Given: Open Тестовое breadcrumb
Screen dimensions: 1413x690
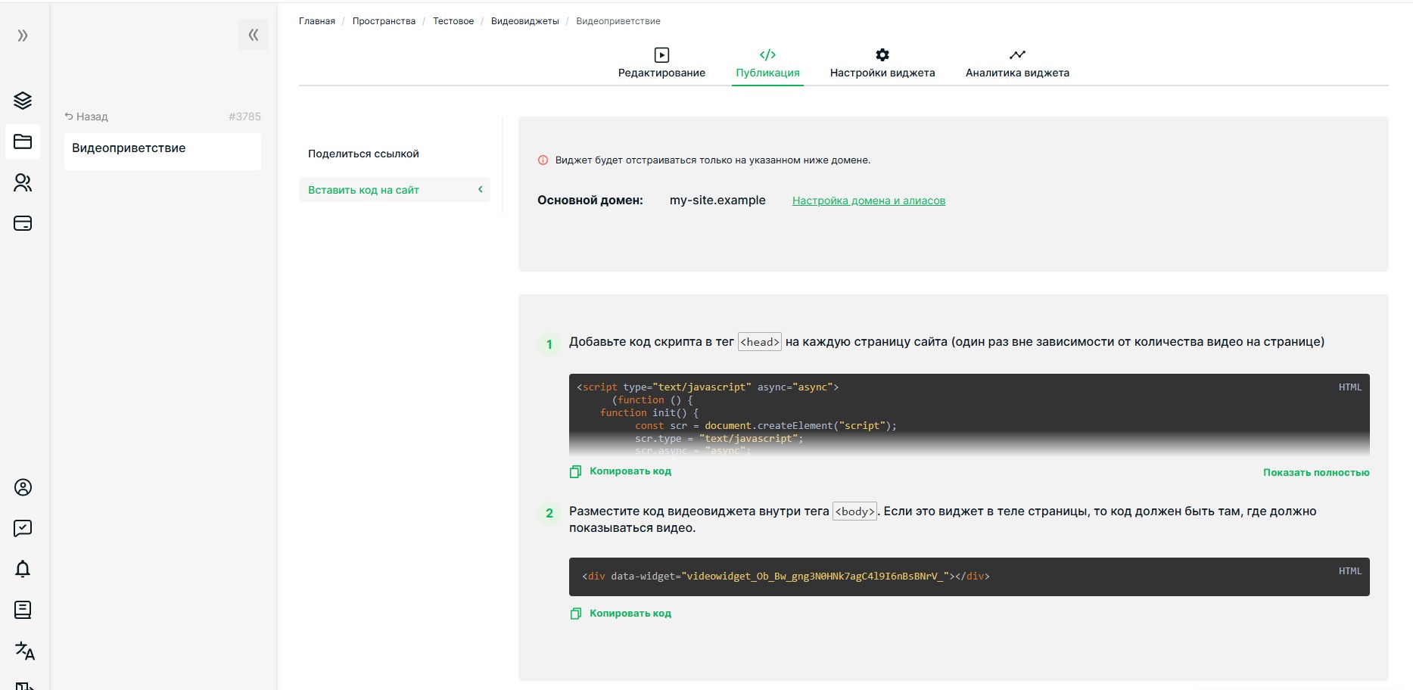Looking at the screenshot, I should pos(453,21).
